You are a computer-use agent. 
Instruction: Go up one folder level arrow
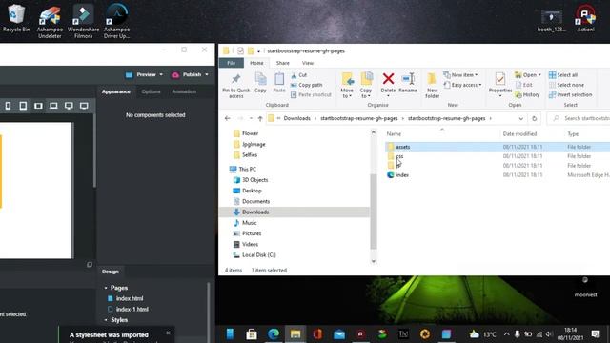pos(260,118)
